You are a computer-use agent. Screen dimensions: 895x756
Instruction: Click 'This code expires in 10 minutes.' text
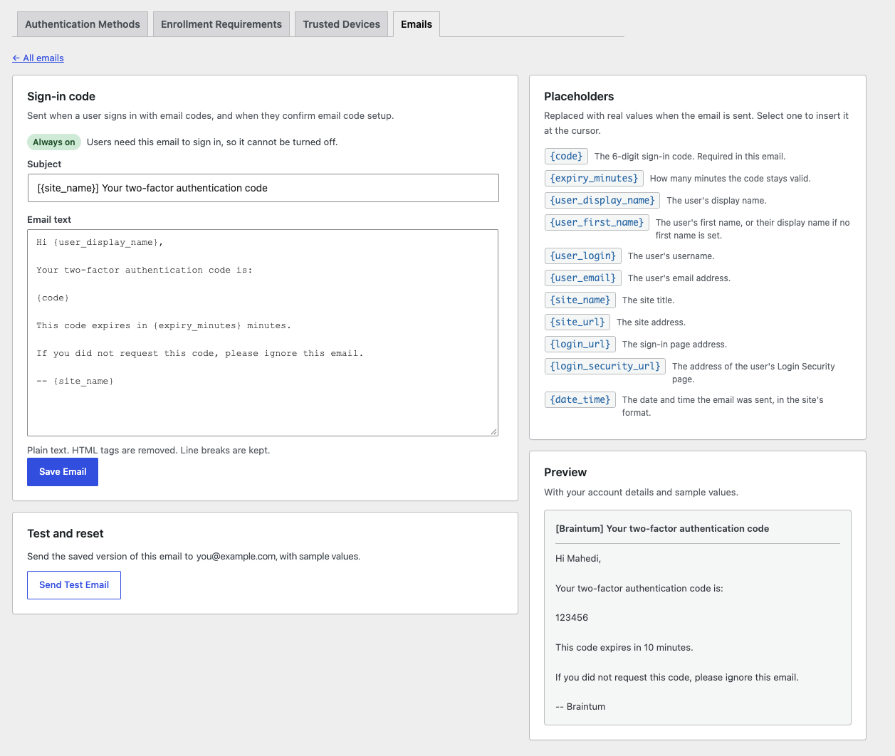624,648
